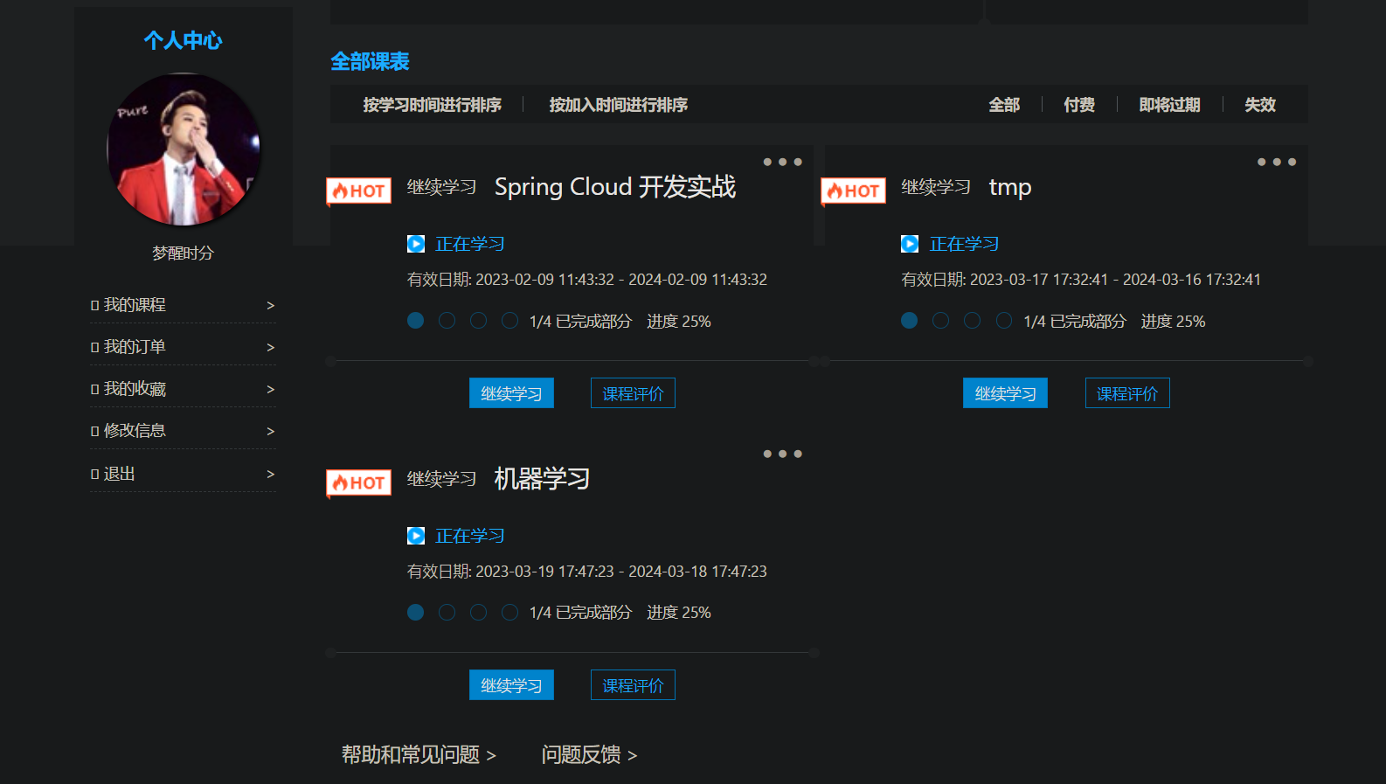Screen dimensions: 1386x784
Task: Open 问题反馈 link
Action: point(589,754)
